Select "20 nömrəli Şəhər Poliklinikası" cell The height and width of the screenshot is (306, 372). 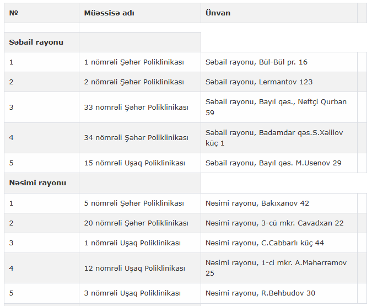(136, 223)
